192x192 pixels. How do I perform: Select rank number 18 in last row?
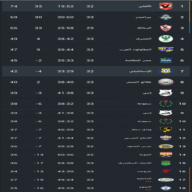coord(182,188)
